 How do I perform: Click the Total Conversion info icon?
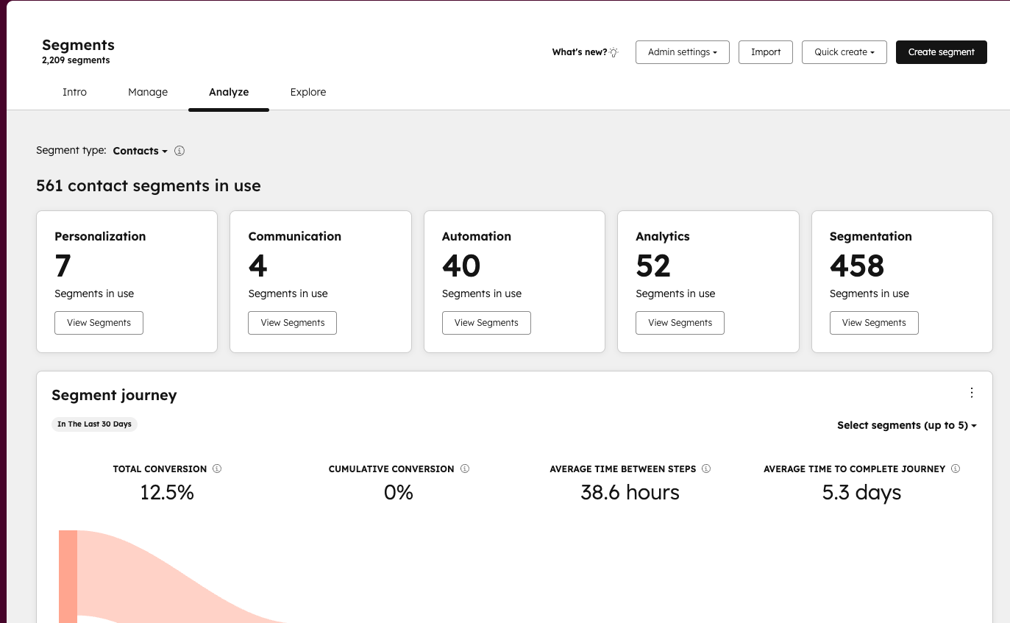click(217, 469)
